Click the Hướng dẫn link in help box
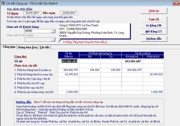Image resolution: width=180 pixels, height=126 pixels. click(24, 102)
